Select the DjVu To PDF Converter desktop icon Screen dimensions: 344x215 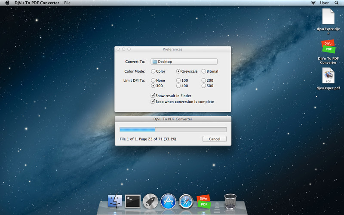pyautogui.click(x=329, y=46)
